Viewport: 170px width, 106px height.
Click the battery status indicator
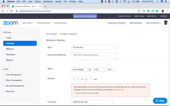tap(135, 1)
